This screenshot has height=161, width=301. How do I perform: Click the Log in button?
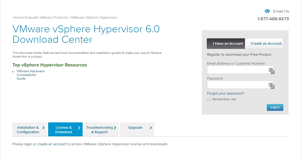275,107
